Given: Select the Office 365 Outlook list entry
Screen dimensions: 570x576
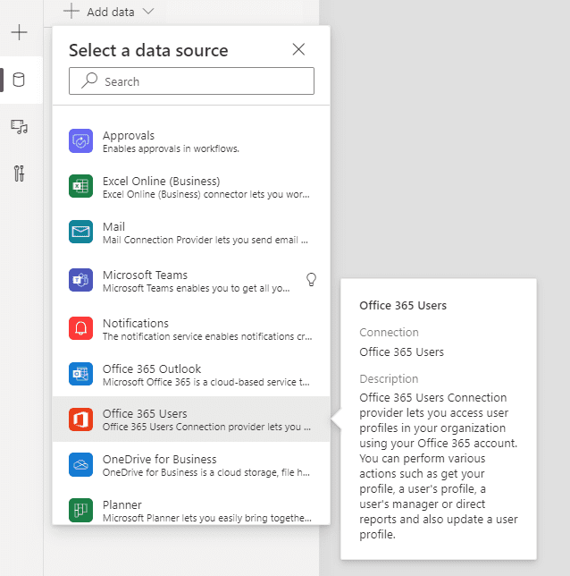Looking at the screenshot, I should pyautogui.click(x=191, y=374).
